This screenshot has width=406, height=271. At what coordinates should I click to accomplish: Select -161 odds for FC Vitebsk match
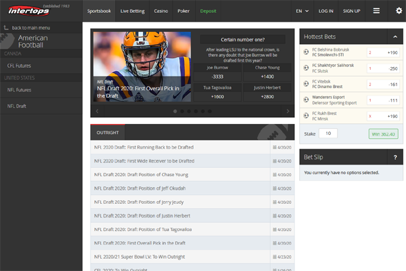tap(383, 84)
